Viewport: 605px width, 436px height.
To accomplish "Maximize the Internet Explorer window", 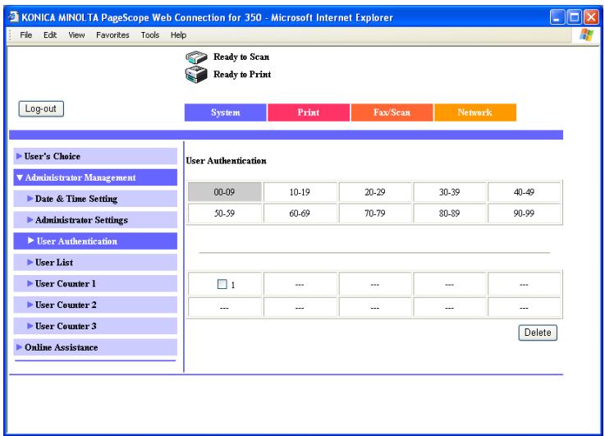I will point(574,17).
